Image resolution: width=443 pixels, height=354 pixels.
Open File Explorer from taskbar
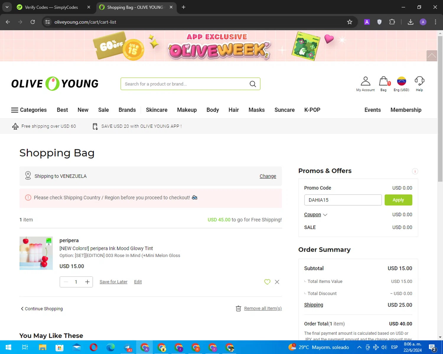[43, 347]
